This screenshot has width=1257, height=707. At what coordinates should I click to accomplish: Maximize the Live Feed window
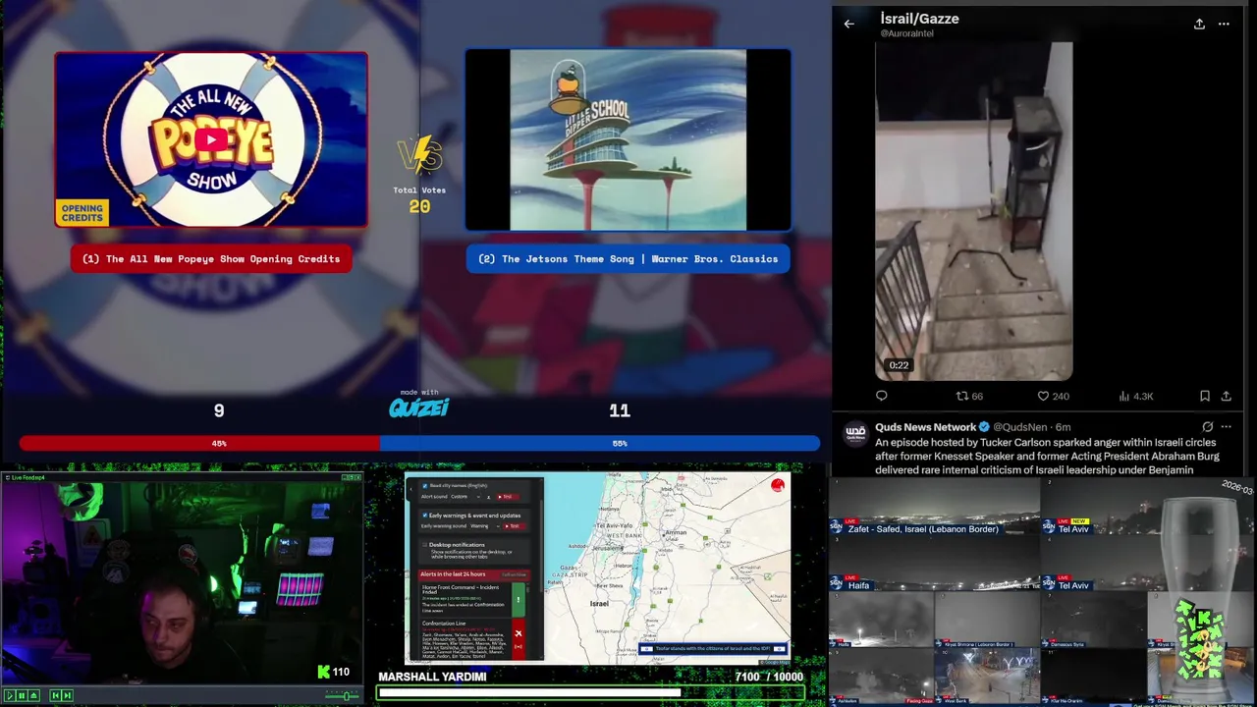[x=352, y=477]
